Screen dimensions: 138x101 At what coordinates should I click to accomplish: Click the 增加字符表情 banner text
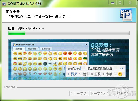click(102, 55)
